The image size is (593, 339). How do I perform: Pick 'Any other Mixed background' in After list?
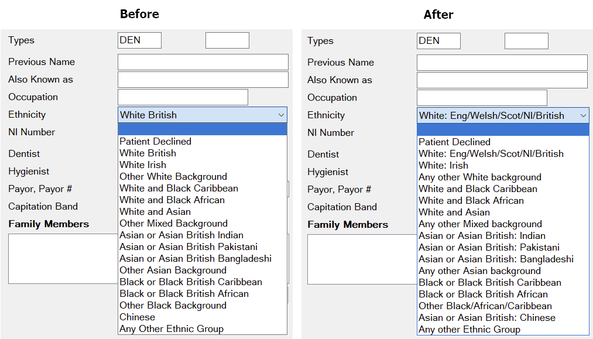pyautogui.click(x=480, y=224)
